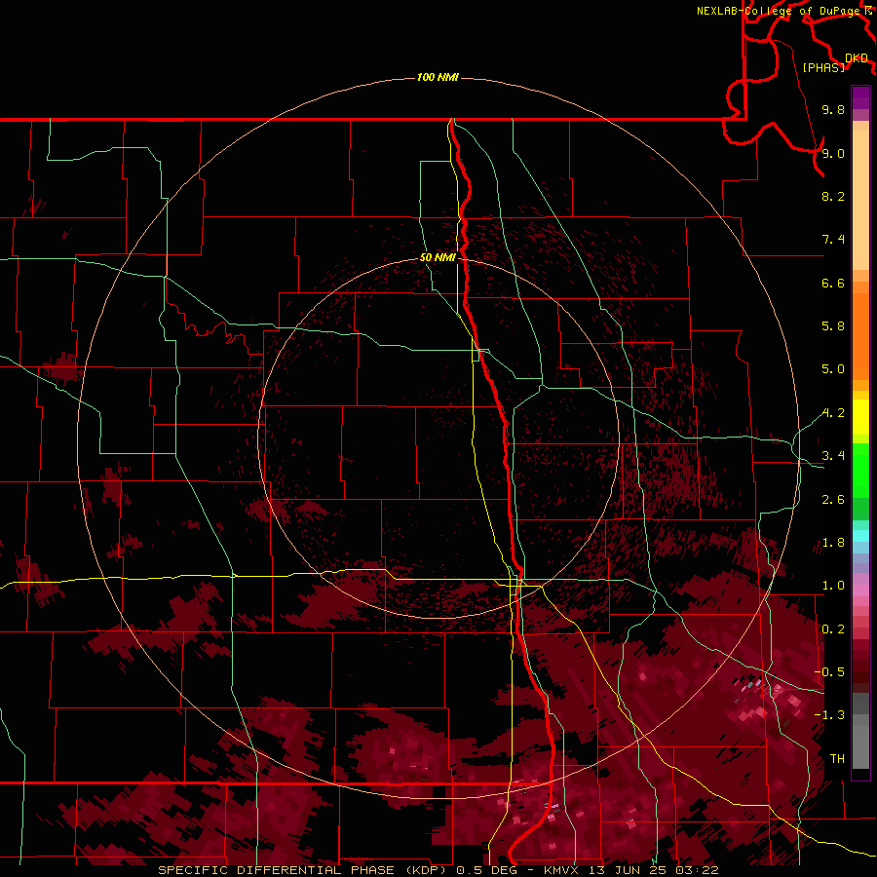
Task: Click the -1.3 value on the color scale
Action: [x=829, y=715]
